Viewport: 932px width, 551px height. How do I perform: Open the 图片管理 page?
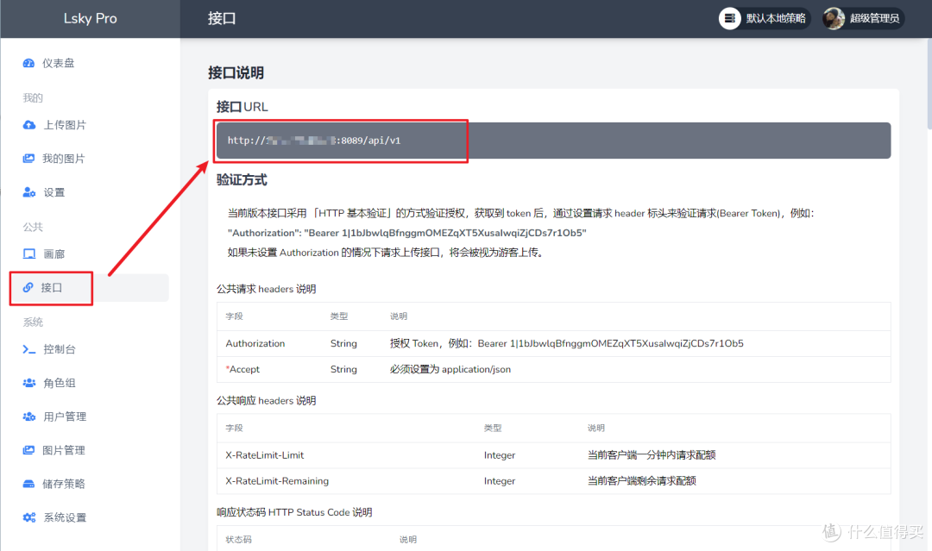tap(89, 450)
